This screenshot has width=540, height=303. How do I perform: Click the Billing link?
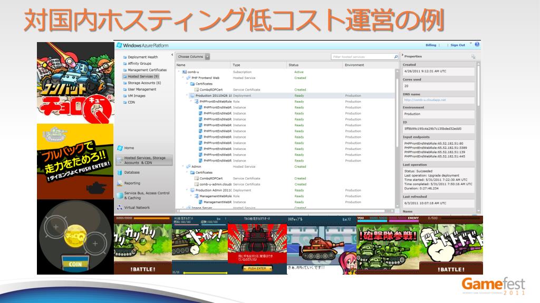coord(430,45)
